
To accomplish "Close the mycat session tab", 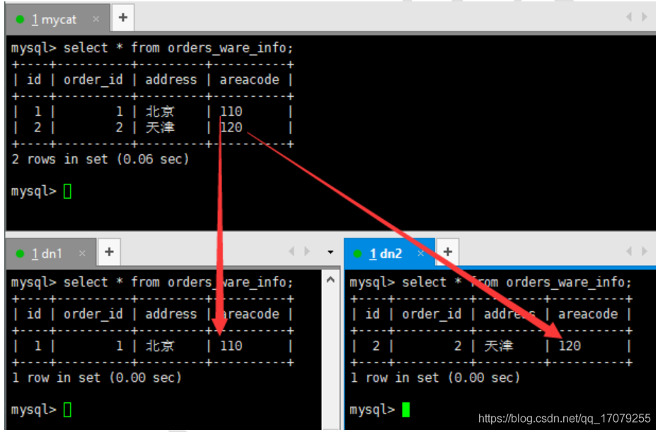I will tap(97, 19).
